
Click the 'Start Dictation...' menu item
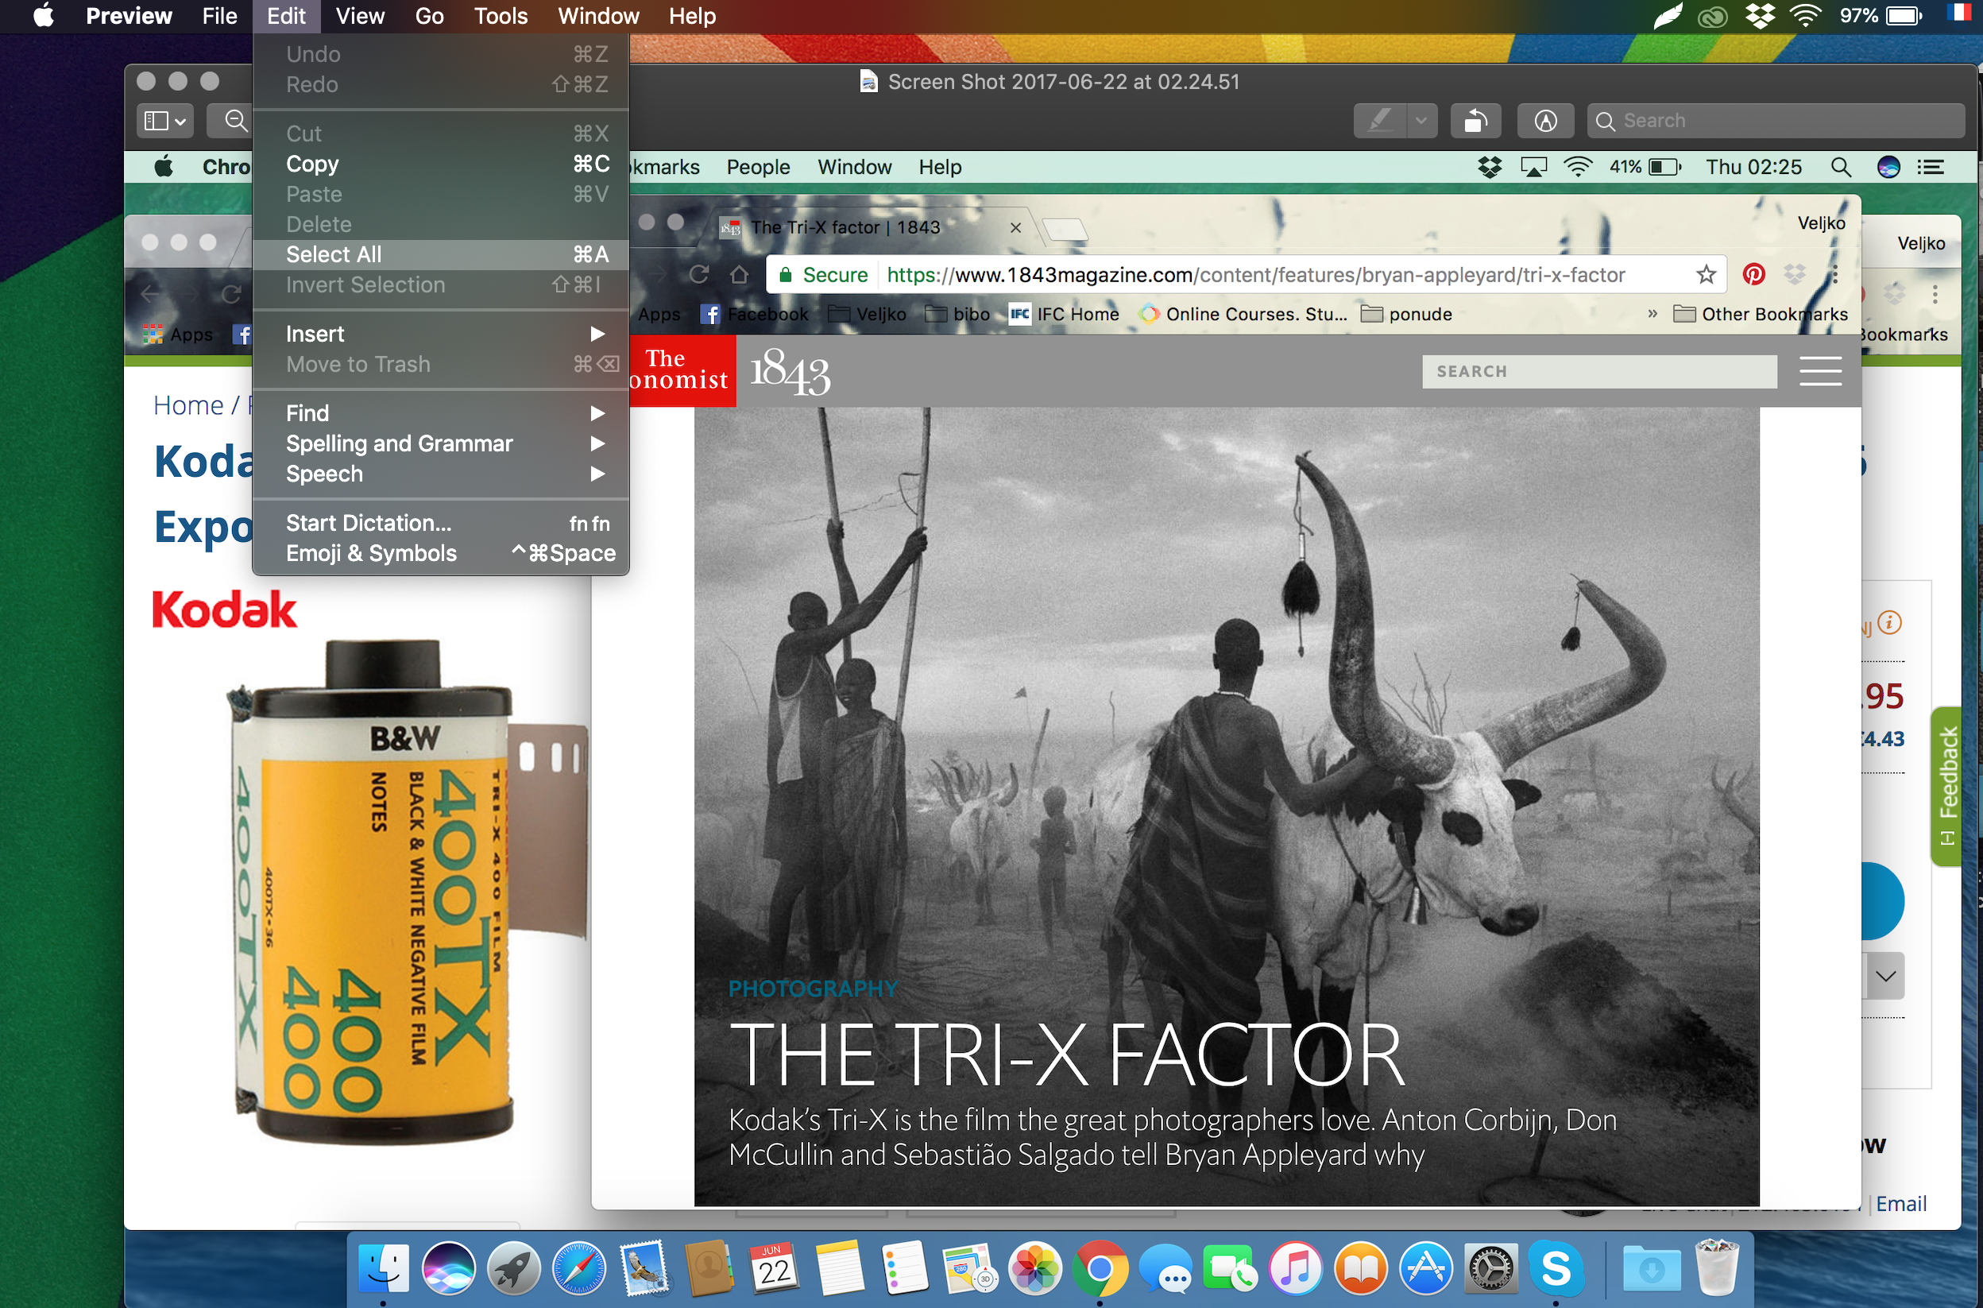tap(369, 521)
